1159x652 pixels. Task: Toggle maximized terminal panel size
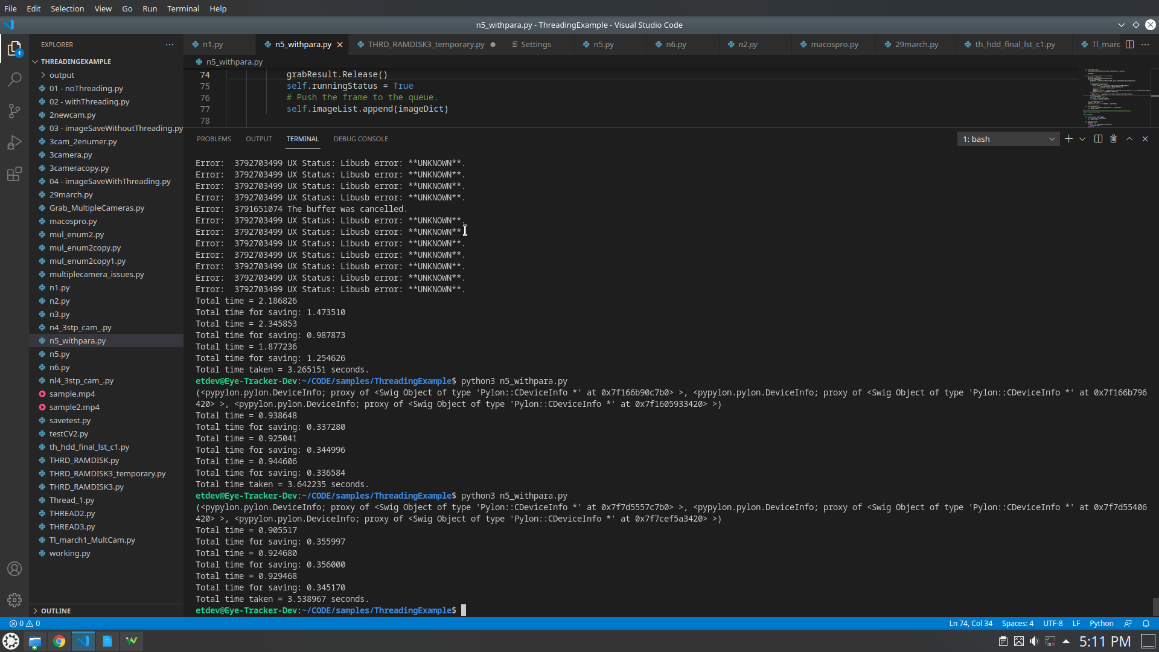click(1129, 139)
